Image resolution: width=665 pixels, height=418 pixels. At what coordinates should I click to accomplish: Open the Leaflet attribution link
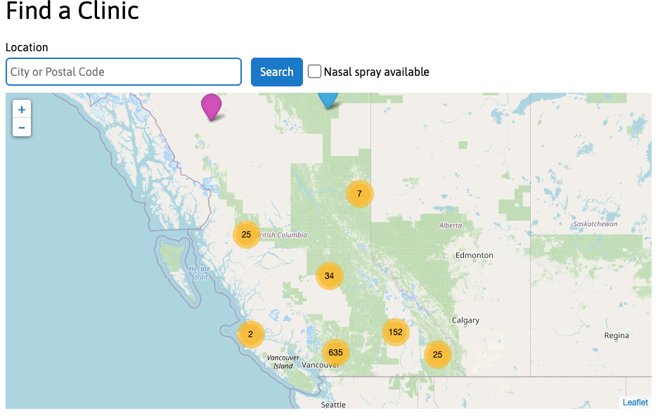635,403
